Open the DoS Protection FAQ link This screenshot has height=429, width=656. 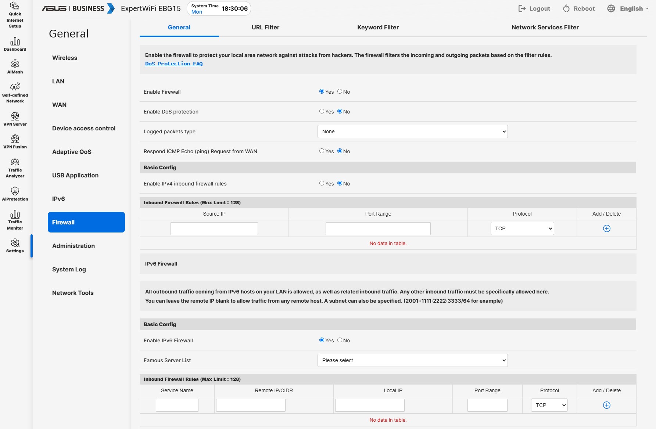click(174, 64)
